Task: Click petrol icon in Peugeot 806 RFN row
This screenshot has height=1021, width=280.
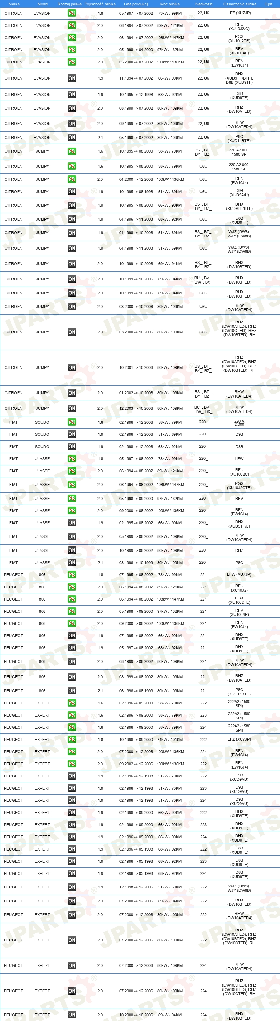Action: tap(72, 624)
